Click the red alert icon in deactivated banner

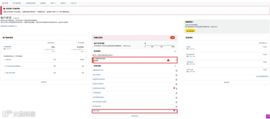tap(4, 8)
